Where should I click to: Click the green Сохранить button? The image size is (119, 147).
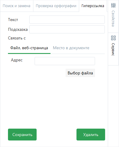(x=22, y=135)
